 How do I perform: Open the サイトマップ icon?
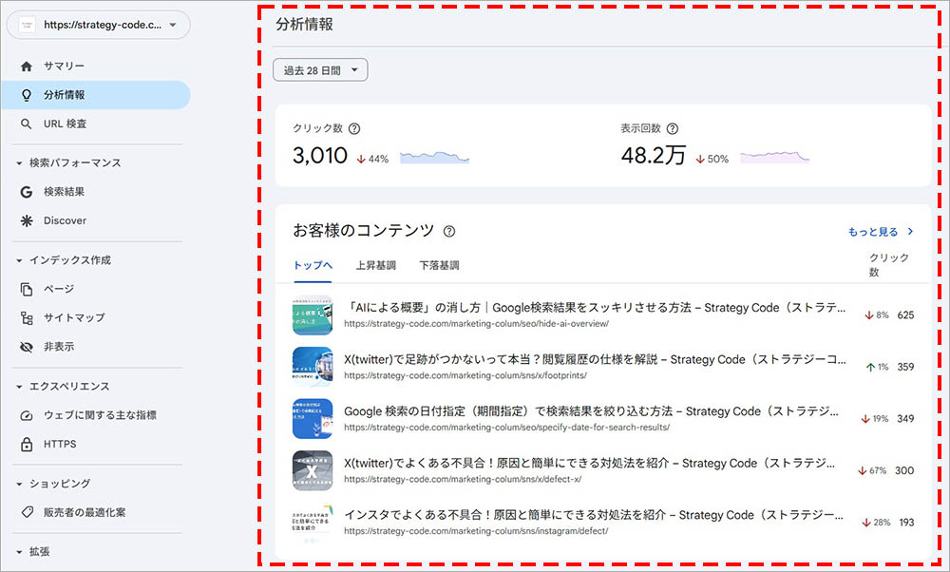coord(26,317)
